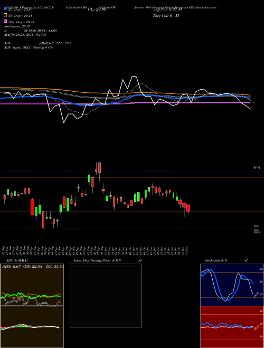
Task: Click the 21.18 price axis label
Action: tap(257, 168)
